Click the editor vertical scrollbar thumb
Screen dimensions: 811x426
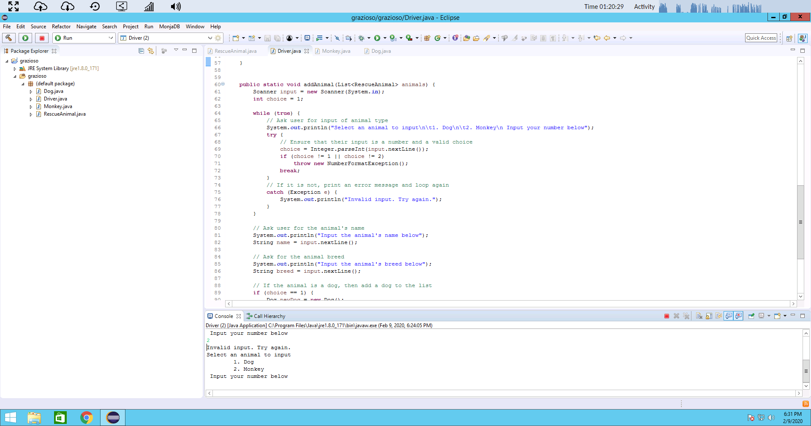click(800, 222)
